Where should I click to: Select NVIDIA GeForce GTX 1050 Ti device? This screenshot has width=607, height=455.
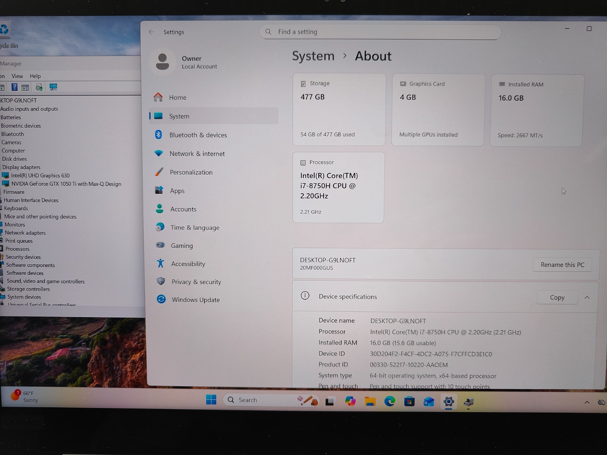[66, 184]
